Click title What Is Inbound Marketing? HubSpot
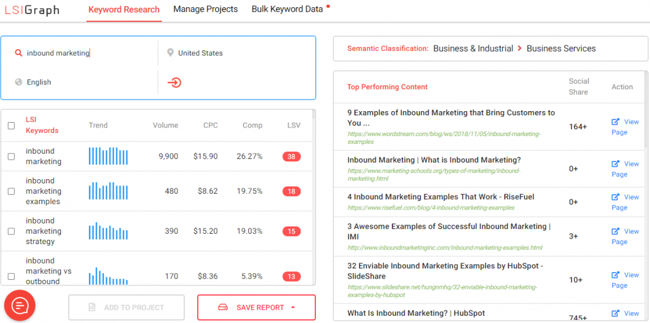This screenshot has height=323, width=650. (x=416, y=313)
